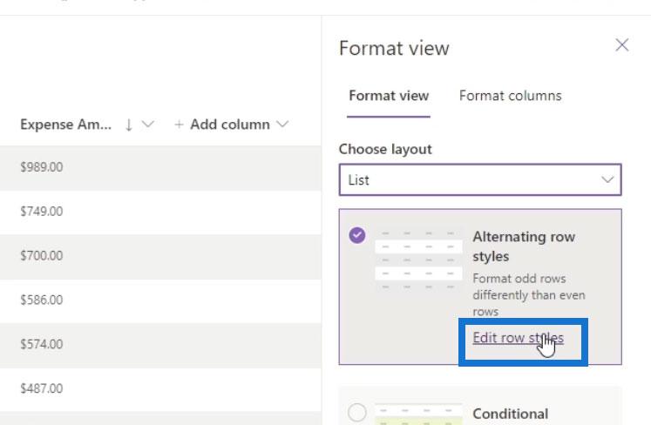651x425 pixels.
Task: Click the $700.00 expense cell
Action: pyautogui.click(x=42, y=256)
